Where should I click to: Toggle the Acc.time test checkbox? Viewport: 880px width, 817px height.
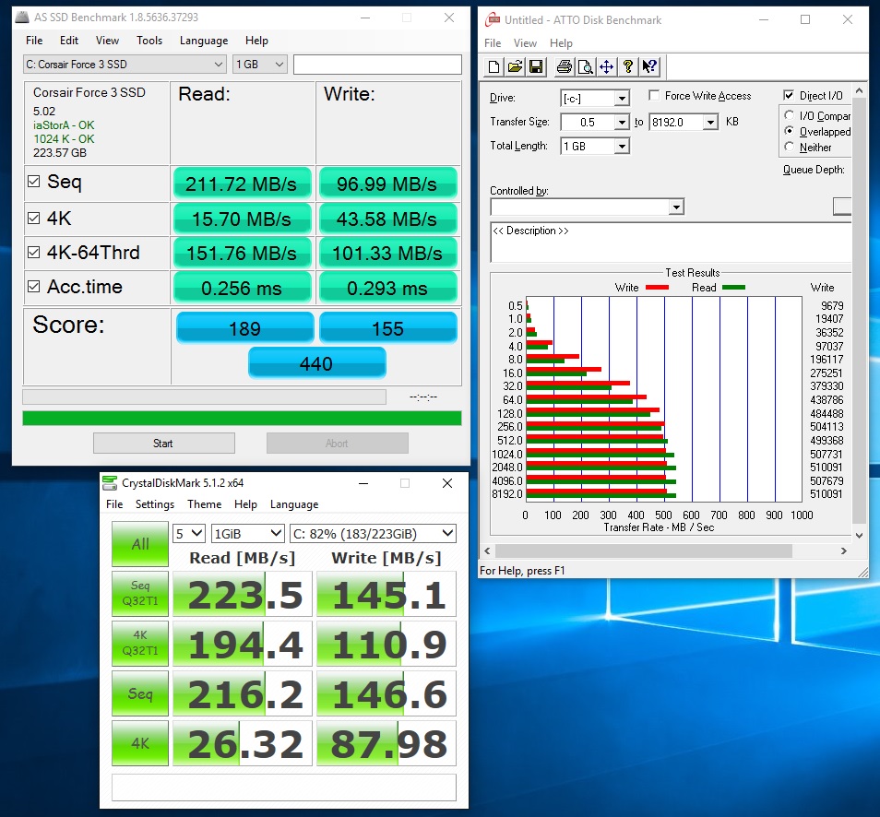coord(34,286)
